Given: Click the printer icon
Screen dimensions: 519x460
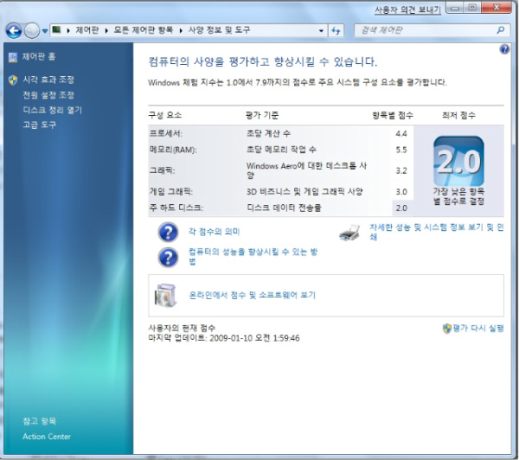Looking at the screenshot, I should coord(349,233).
